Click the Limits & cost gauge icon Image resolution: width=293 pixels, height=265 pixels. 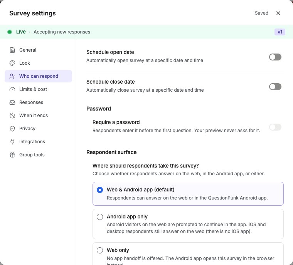[x=12, y=89]
